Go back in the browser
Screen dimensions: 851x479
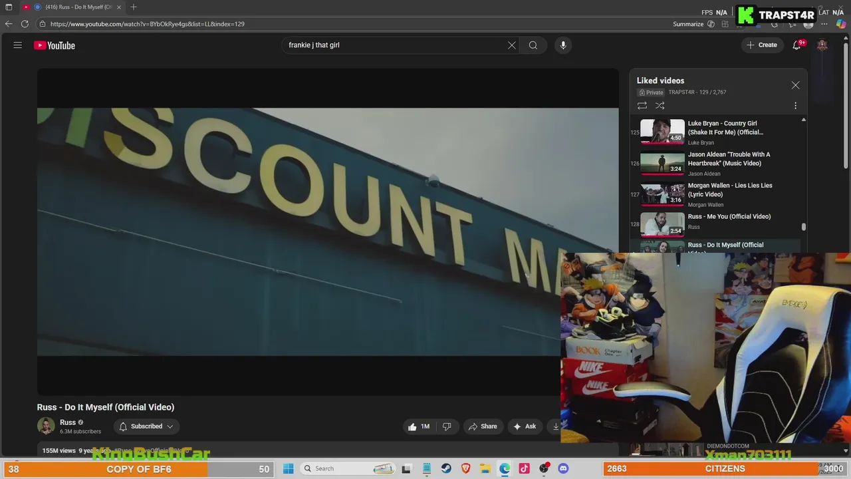[8, 24]
